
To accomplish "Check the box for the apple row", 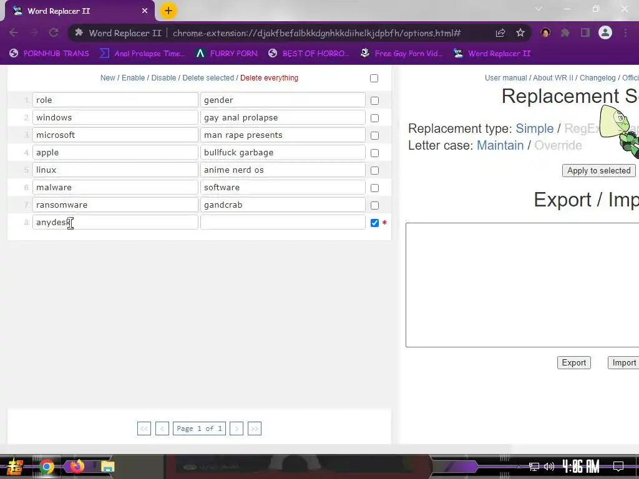I will 374,153.
